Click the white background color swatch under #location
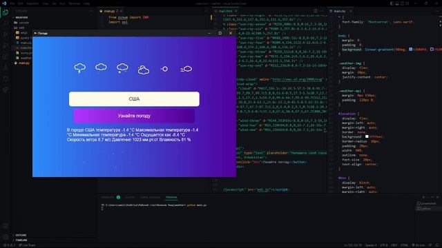The height and width of the screenshot is (248, 442). pyautogui.click(x=367, y=136)
